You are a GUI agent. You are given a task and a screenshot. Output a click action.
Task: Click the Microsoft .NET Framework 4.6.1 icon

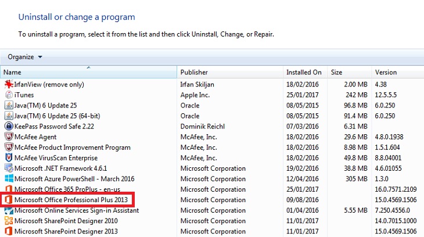coord(9,168)
